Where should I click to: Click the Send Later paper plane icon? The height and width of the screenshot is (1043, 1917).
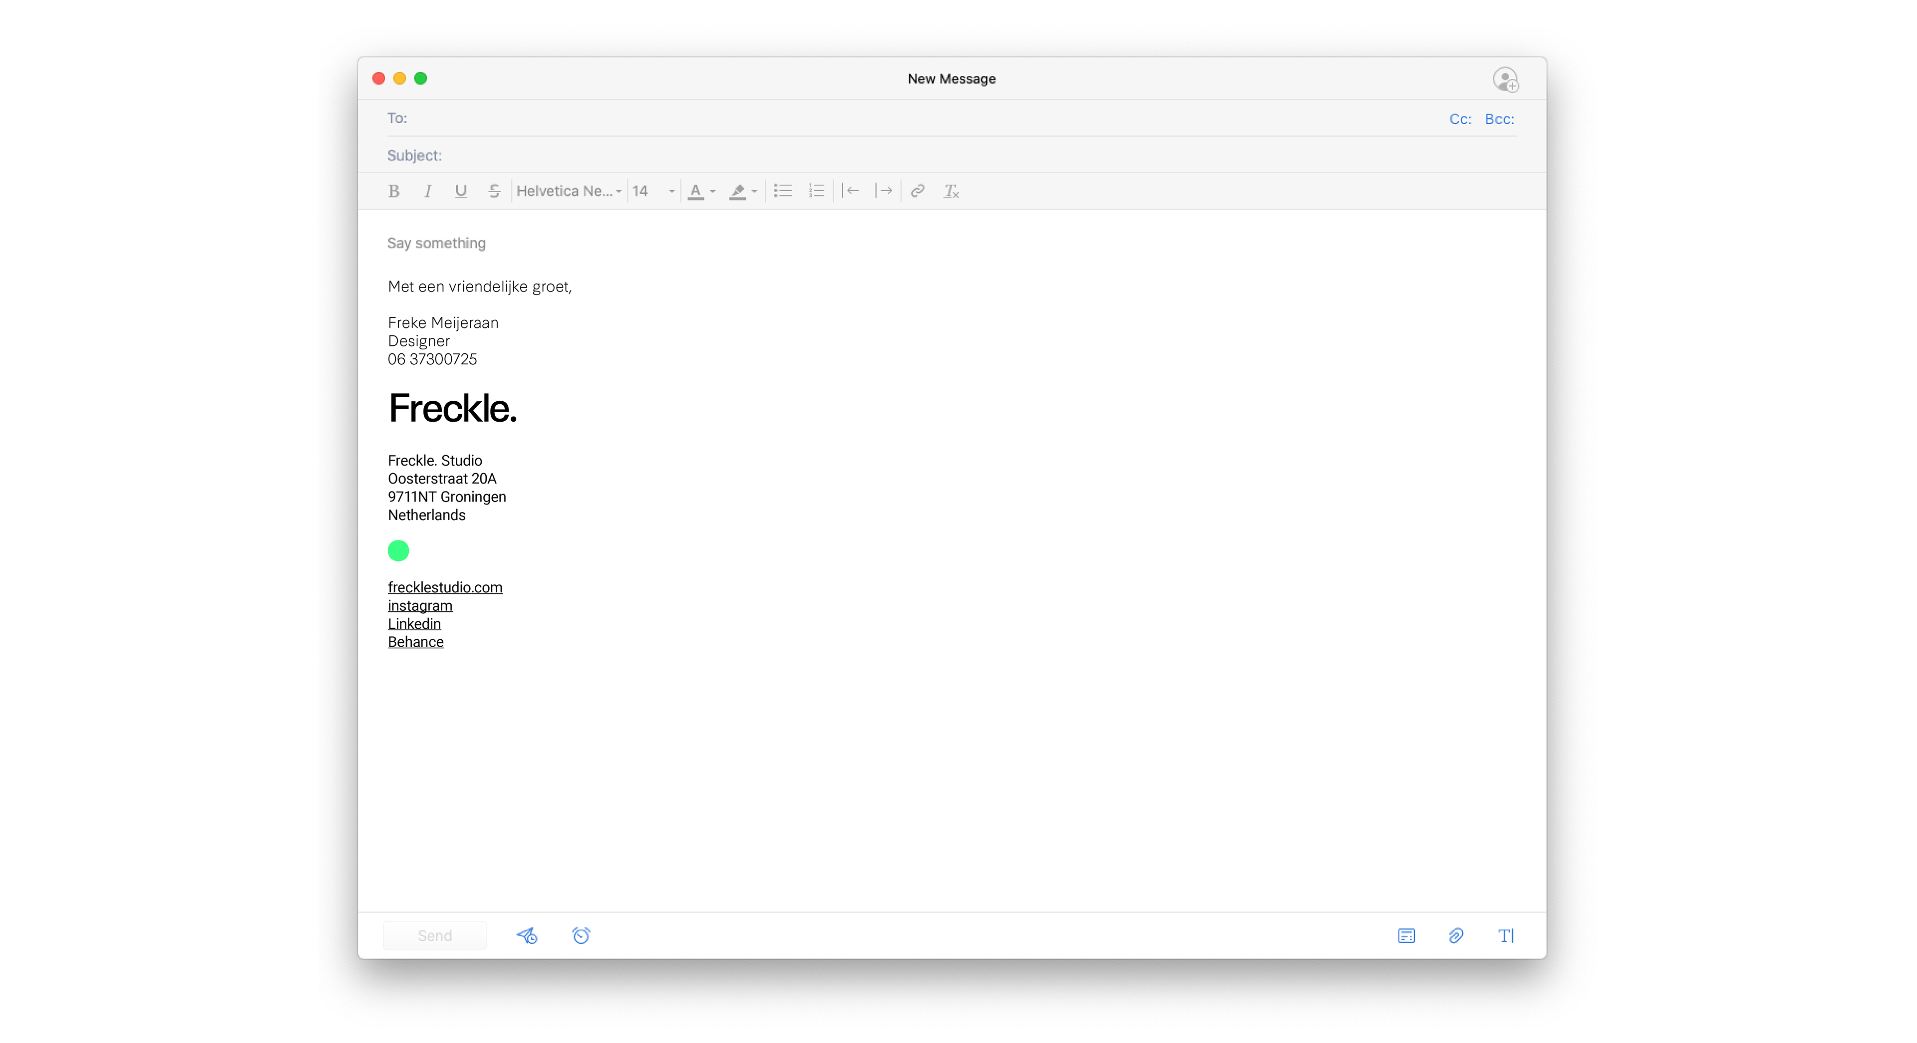tap(527, 935)
